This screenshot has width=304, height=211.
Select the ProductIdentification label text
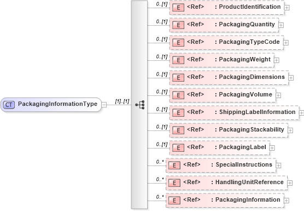250,7
